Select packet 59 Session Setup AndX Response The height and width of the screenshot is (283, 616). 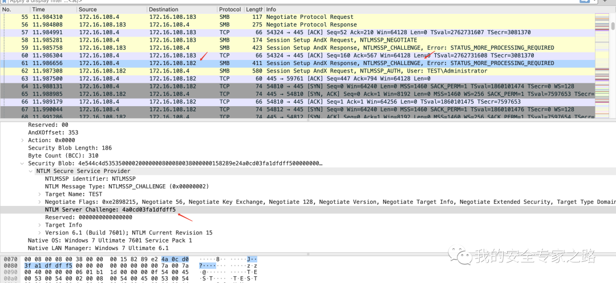[297, 47]
